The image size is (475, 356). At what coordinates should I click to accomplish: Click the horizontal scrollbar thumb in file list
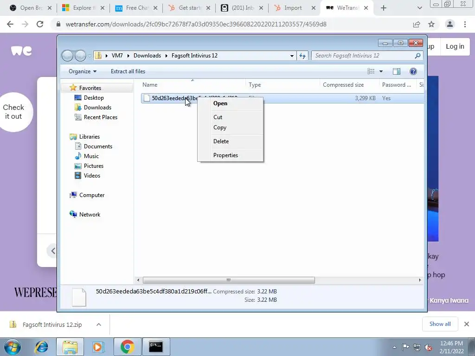[x=229, y=280]
